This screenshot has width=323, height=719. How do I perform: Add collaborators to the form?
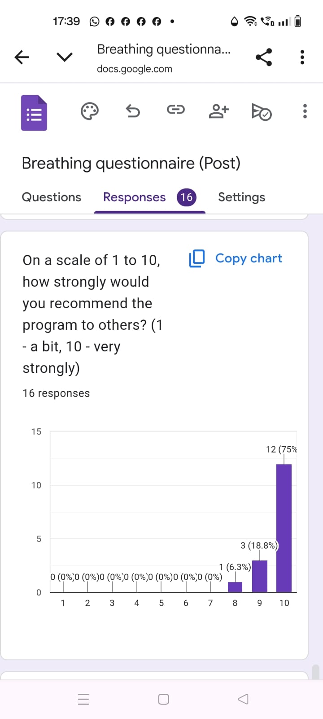coord(218,111)
